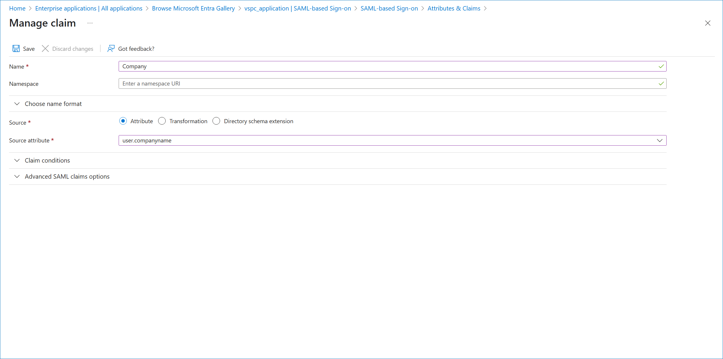The image size is (723, 359).
Task: Open the user.companyname source attribute dropdown
Action: (386, 140)
